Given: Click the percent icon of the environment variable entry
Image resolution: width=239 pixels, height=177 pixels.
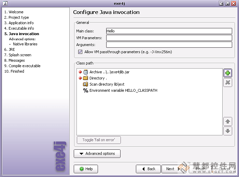Looking at the screenshot, I should [85, 90].
